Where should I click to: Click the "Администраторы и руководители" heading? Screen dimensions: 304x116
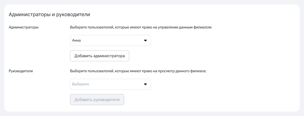click(49, 14)
